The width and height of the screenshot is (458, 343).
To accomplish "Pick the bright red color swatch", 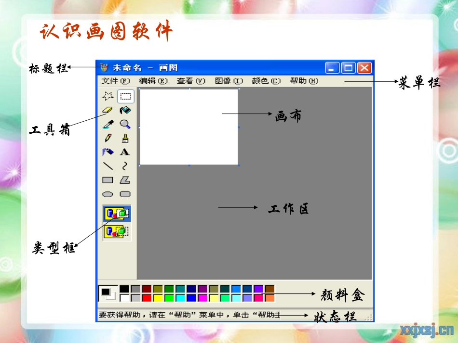I will click(x=147, y=298).
